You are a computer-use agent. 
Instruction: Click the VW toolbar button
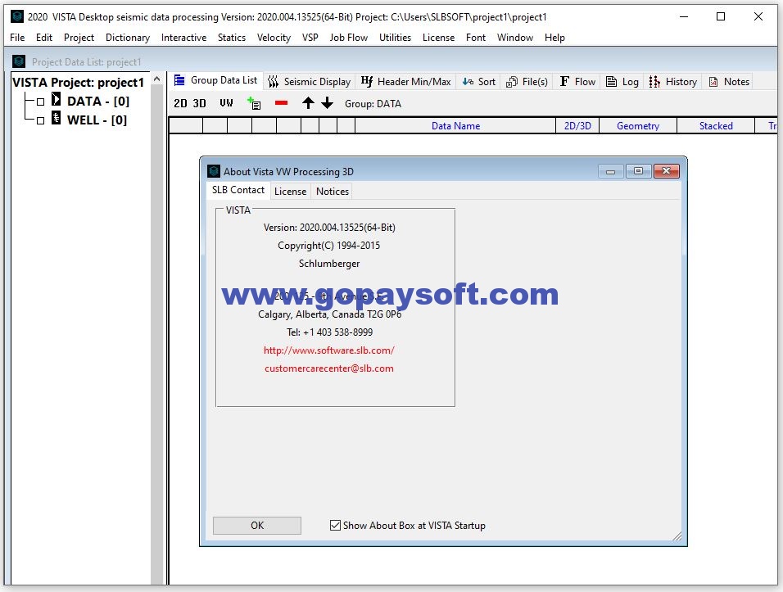(226, 103)
